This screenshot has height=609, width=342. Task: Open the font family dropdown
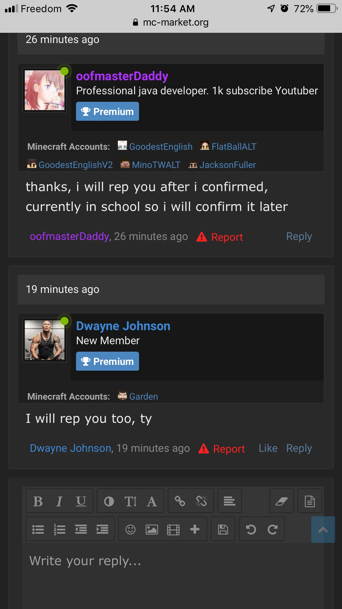coord(152,501)
